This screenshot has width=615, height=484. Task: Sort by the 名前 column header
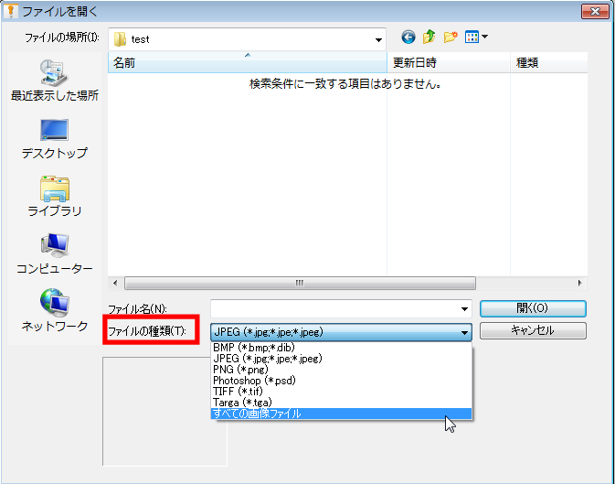[x=248, y=63]
